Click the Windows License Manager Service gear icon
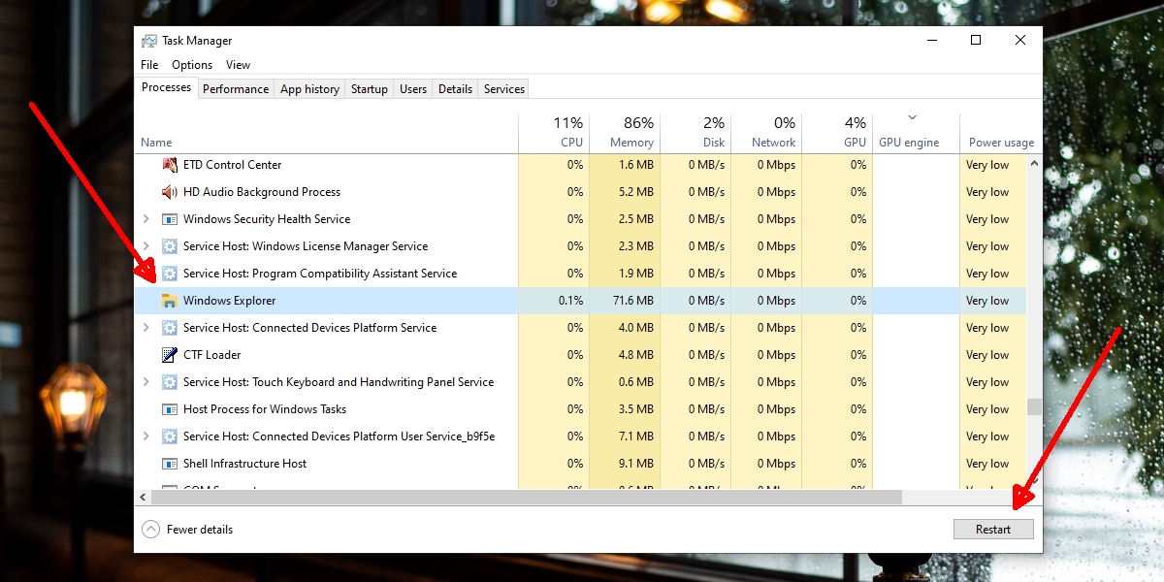Screen dimensions: 1164x582 [170, 246]
